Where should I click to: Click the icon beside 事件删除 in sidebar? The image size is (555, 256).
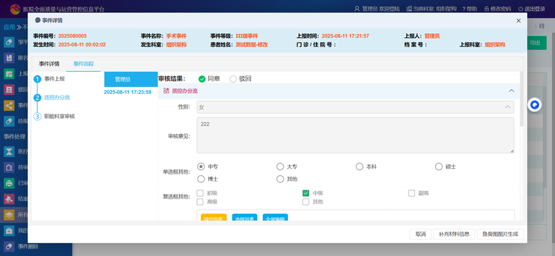pos(9,246)
